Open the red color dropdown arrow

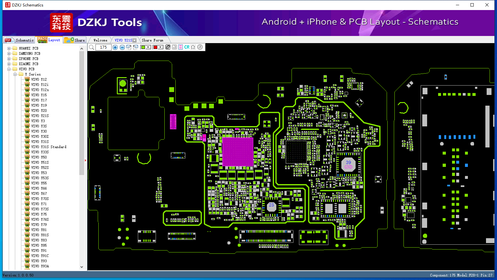pyautogui.click(x=160, y=47)
